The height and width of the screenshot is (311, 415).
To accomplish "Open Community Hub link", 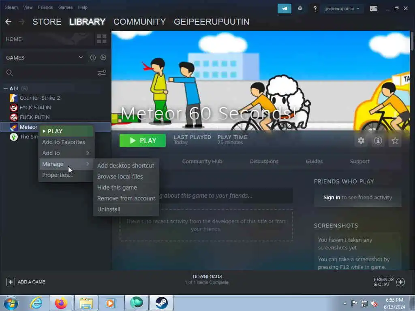I will coord(202,161).
